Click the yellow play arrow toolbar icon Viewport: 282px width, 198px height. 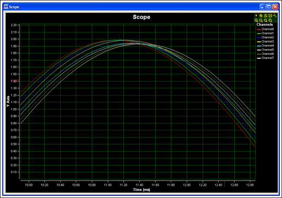tap(256, 16)
